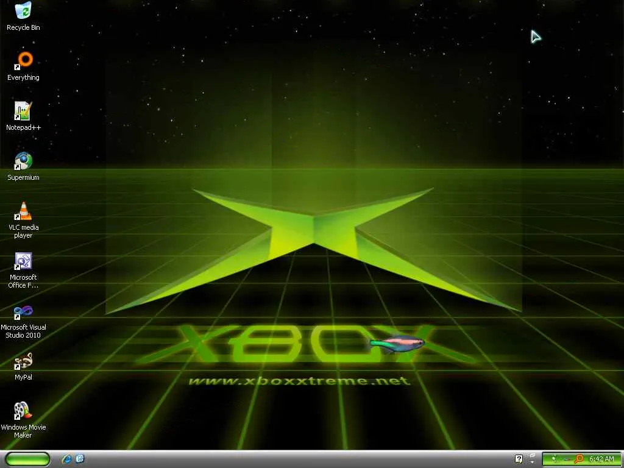Click the language bar help question-mark icon
The image size is (624, 468).
519,459
